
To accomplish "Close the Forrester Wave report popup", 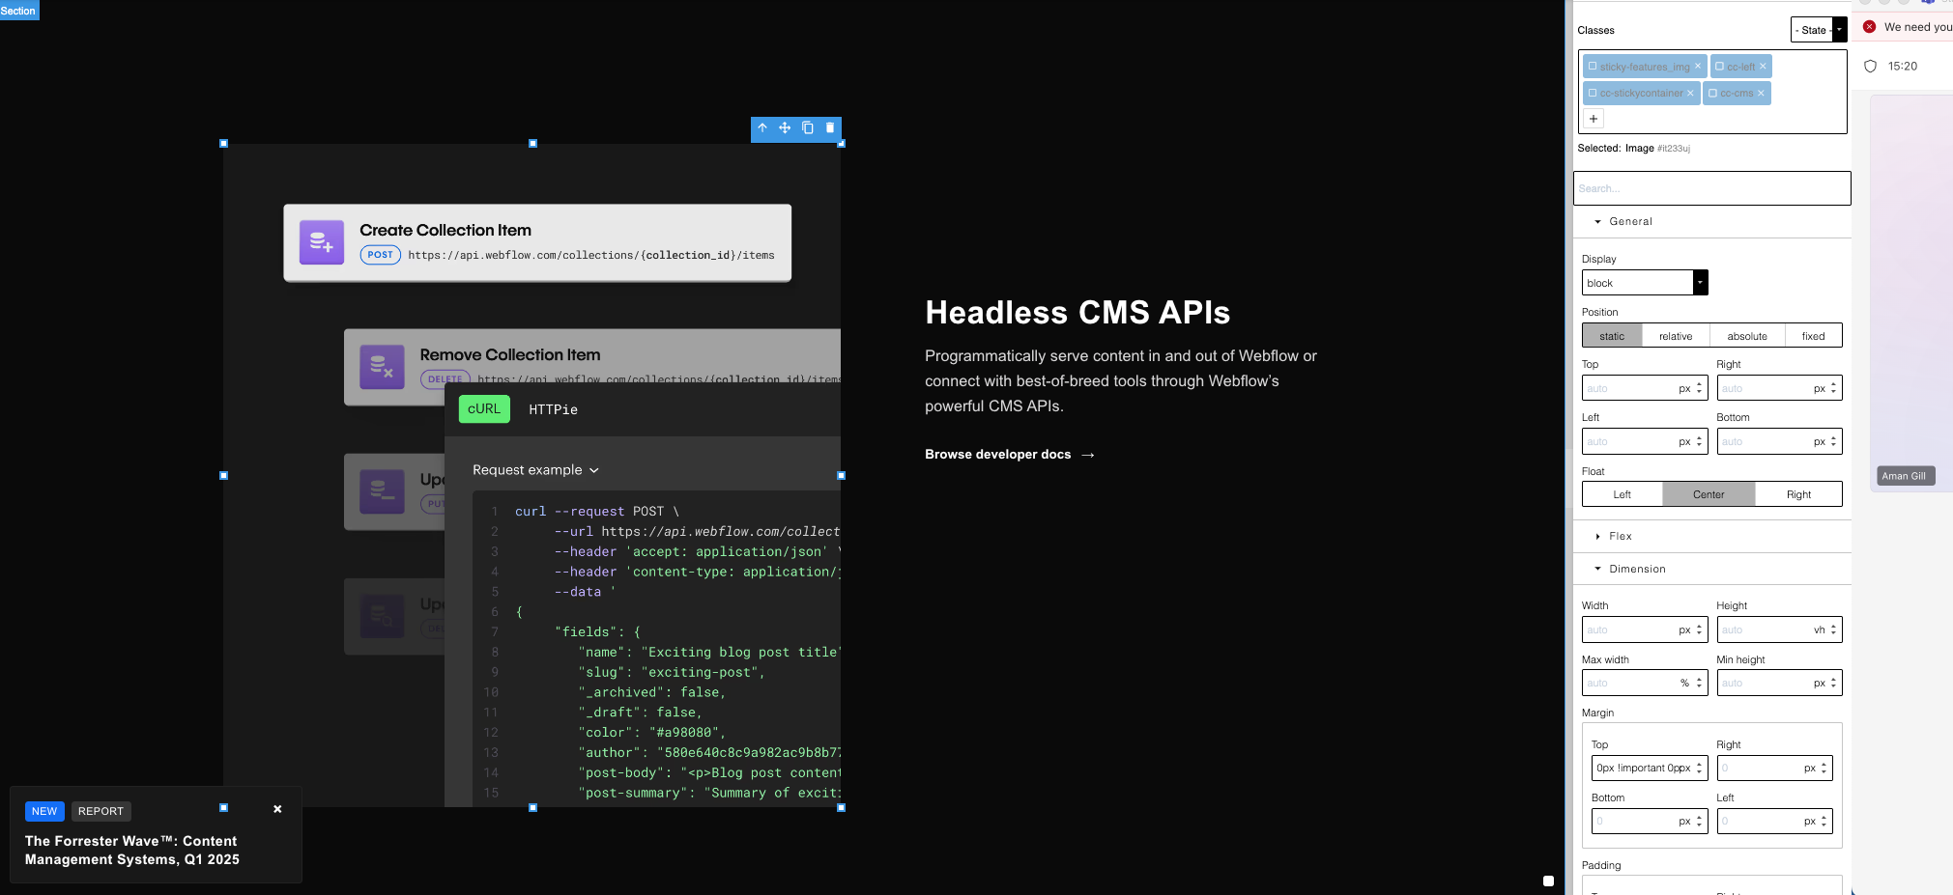I will click(277, 809).
